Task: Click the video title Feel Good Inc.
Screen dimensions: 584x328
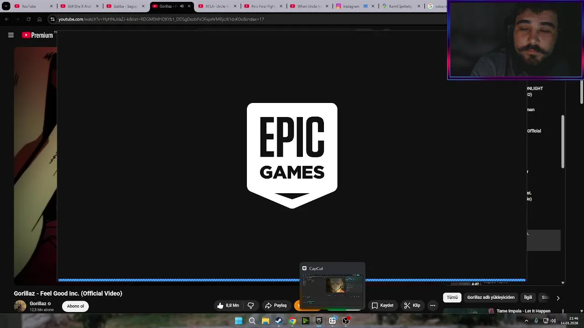Action: (x=68, y=293)
